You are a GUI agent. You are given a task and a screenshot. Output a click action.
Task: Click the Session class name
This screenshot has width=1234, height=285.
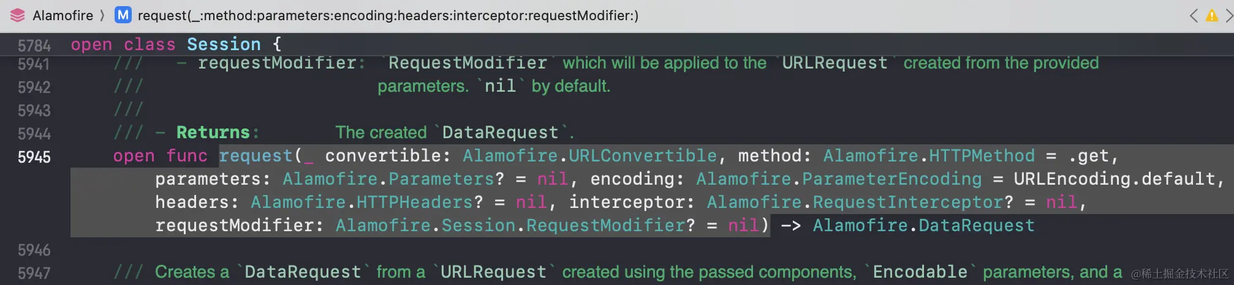(x=224, y=44)
